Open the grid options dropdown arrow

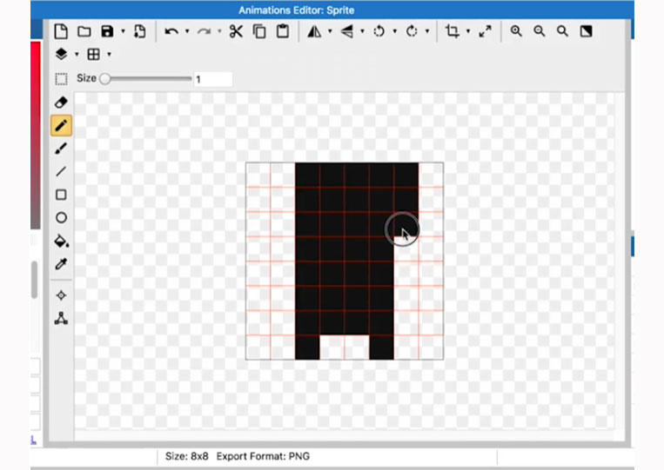(110, 54)
